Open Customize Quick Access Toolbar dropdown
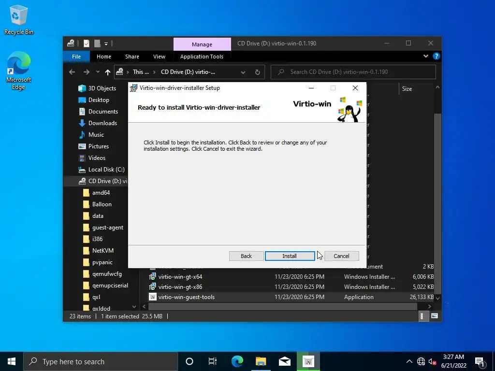 106,43
